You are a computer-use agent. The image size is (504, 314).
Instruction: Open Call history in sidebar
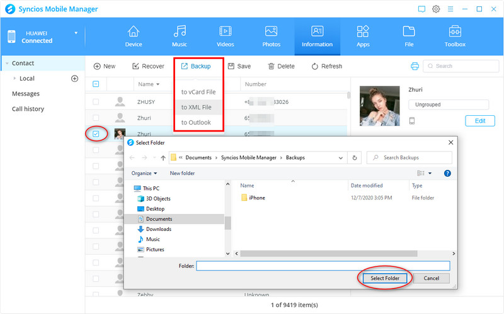tap(28, 109)
